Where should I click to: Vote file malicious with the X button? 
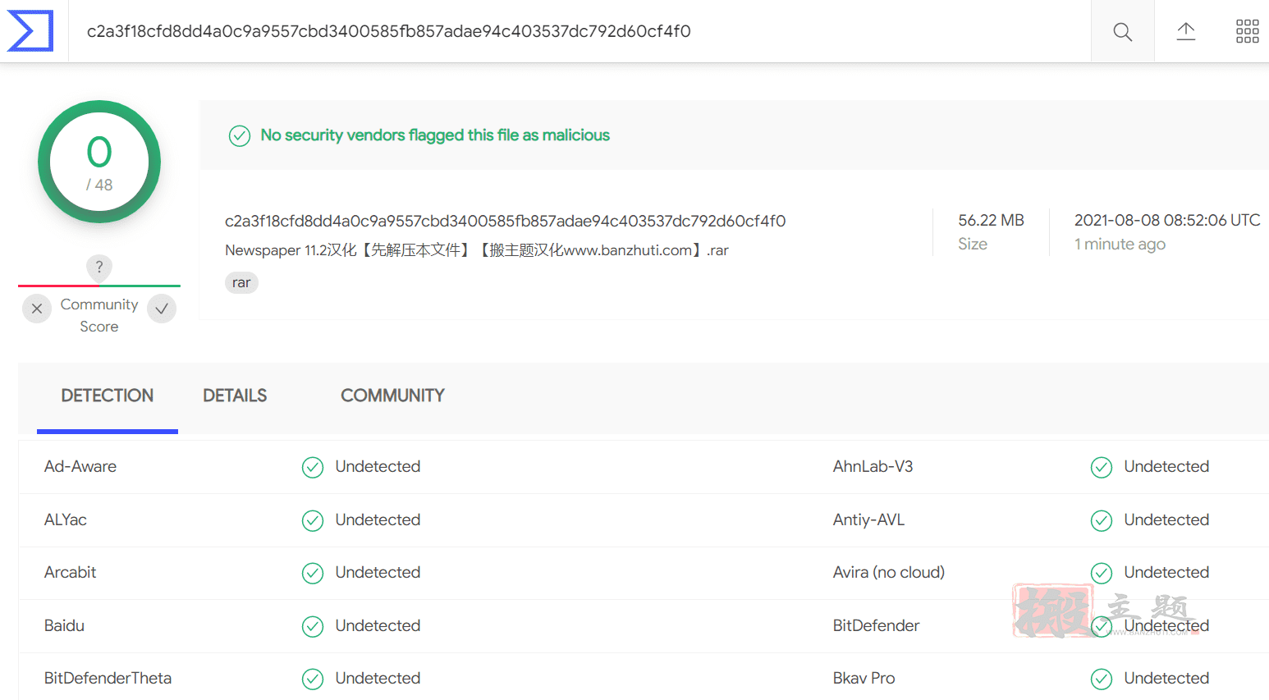tap(37, 309)
